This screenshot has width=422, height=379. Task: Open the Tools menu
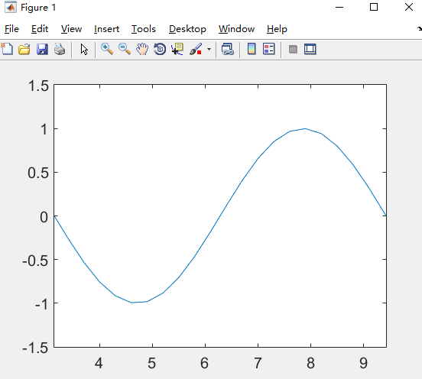[144, 29]
